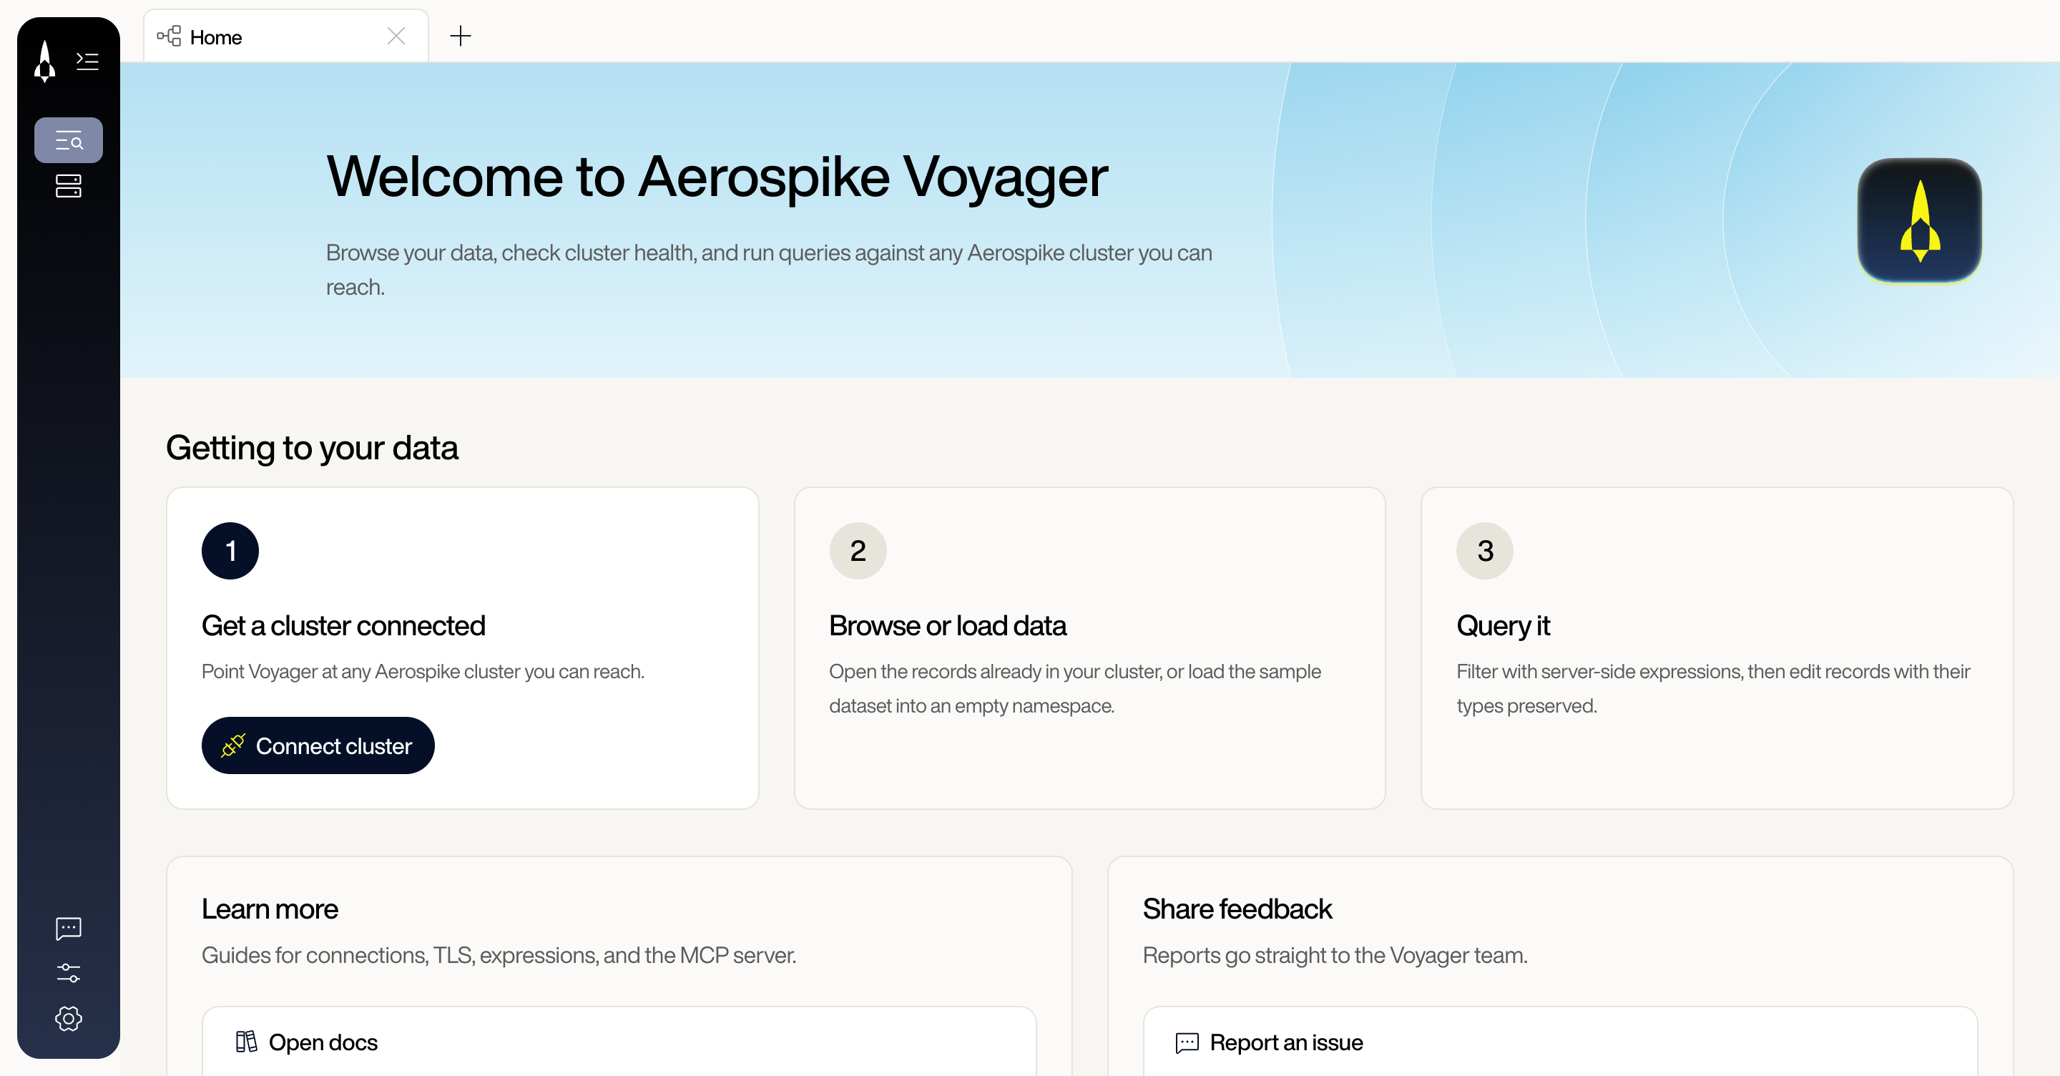Click the Aerospike rocket logo in sidebar
2060x1076 pixels.
(x=45, y=61)
